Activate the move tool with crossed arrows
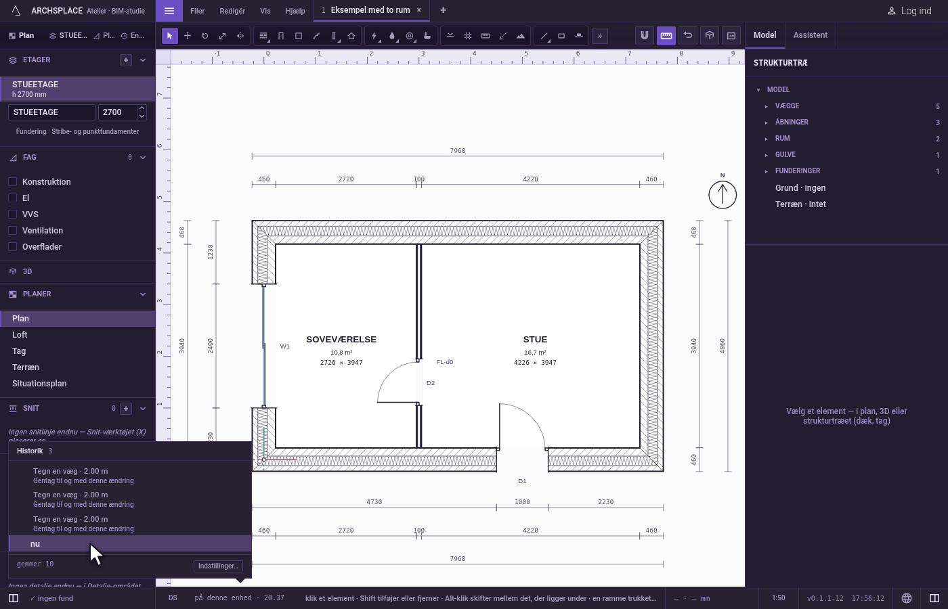Viewport: 948px width, 609px height. point(188,36)
